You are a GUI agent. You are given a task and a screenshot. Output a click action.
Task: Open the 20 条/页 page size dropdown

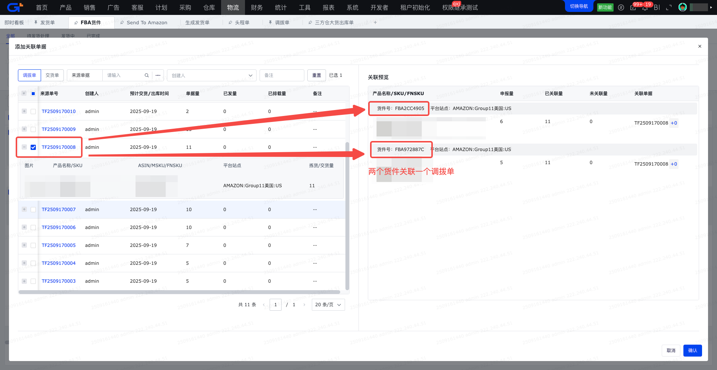click(328, 305)
